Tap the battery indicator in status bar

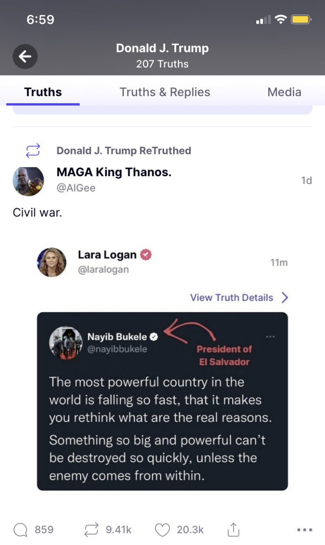coord(300,19)
